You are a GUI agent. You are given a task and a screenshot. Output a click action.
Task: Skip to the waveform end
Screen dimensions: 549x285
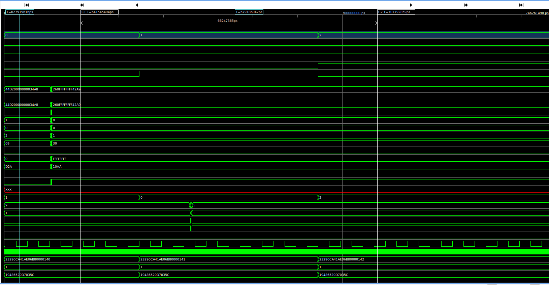point(521,5)
